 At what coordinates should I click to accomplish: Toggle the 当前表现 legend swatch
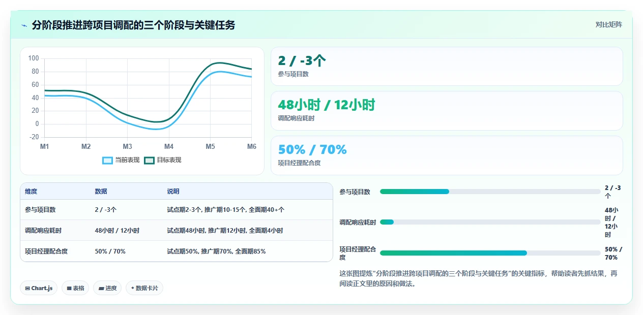107,160
